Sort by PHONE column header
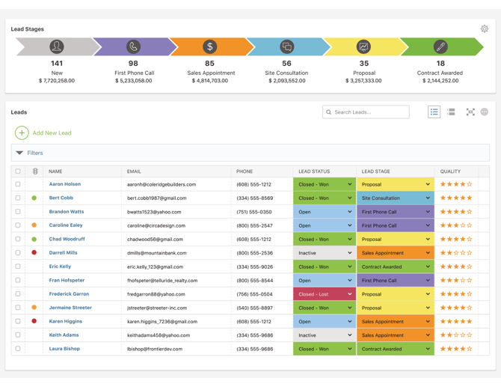 tap(245, 171)
